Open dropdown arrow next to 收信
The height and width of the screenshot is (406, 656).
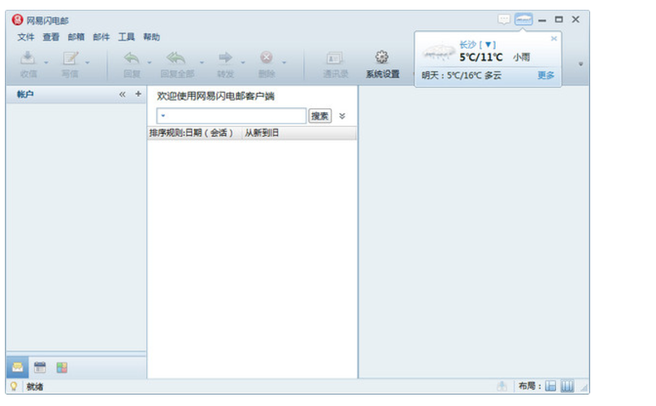click(46, 63)
